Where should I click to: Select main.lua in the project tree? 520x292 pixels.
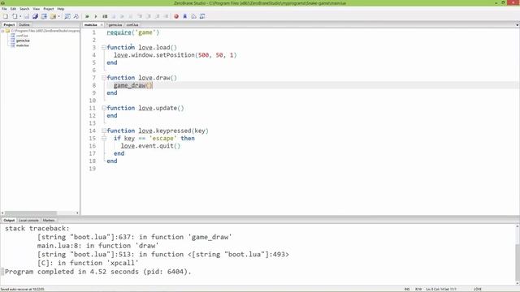pos(23,45)
